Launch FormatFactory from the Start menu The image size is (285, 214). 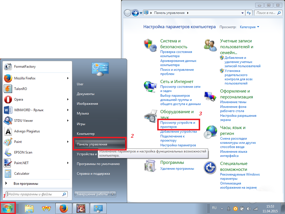[x=25, y=67]
